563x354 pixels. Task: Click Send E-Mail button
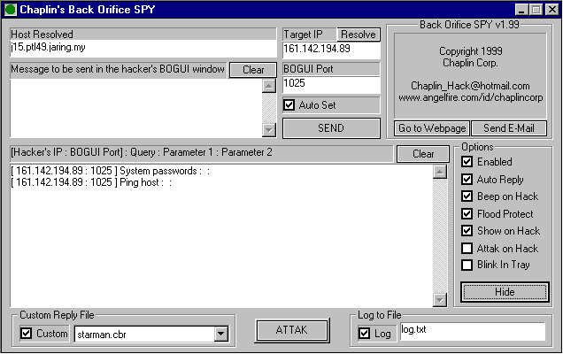click(508, 128)
